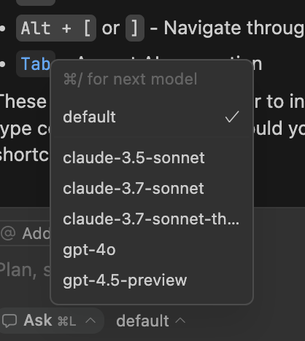Open the bottom default model selector label
This screenshot has height=341, width=305.
tap(142, 321)
